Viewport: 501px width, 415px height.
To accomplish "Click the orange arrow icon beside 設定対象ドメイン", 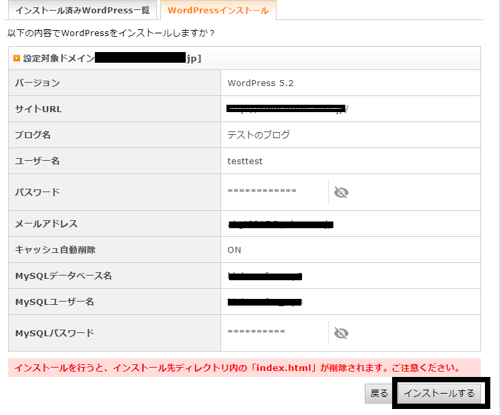I will [17, 59].
